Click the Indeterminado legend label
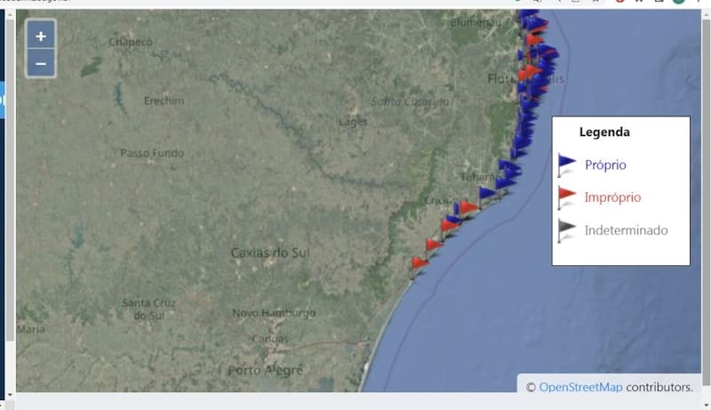 click(626, 230)
